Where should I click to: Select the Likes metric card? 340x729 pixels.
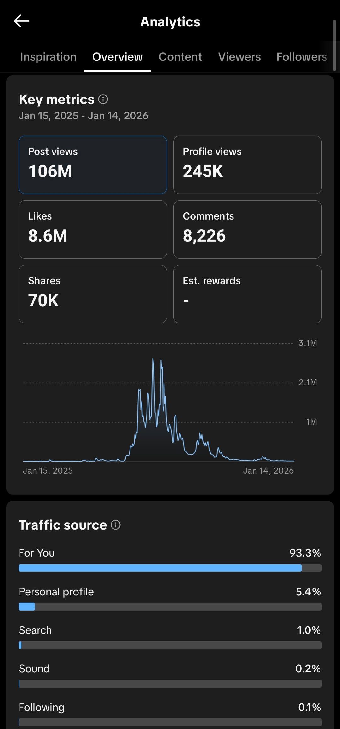pos(93,229)
